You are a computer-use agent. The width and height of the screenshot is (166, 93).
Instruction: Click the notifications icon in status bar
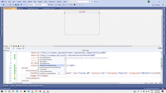pos(163,89)
